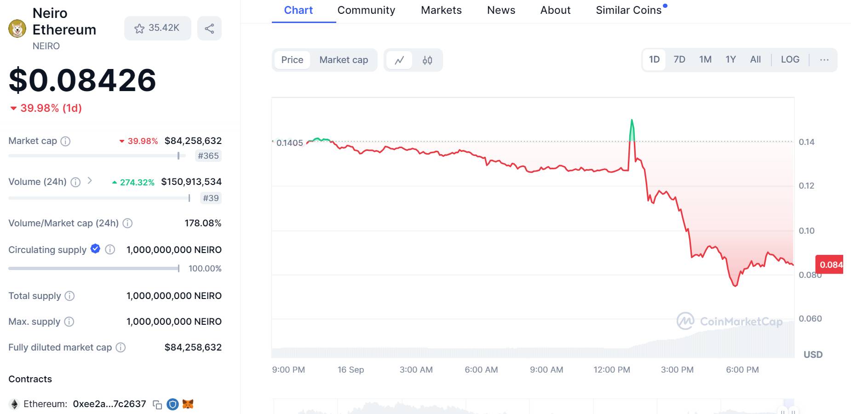Click the blue shield security icon
Viewport: 851px width, 414px height.
tap(172, 404)
